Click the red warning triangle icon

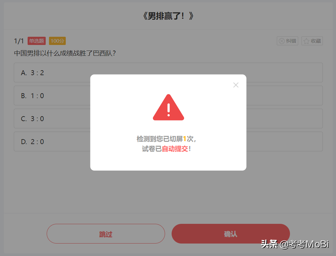pyautogui.click(x=168, y=107)
